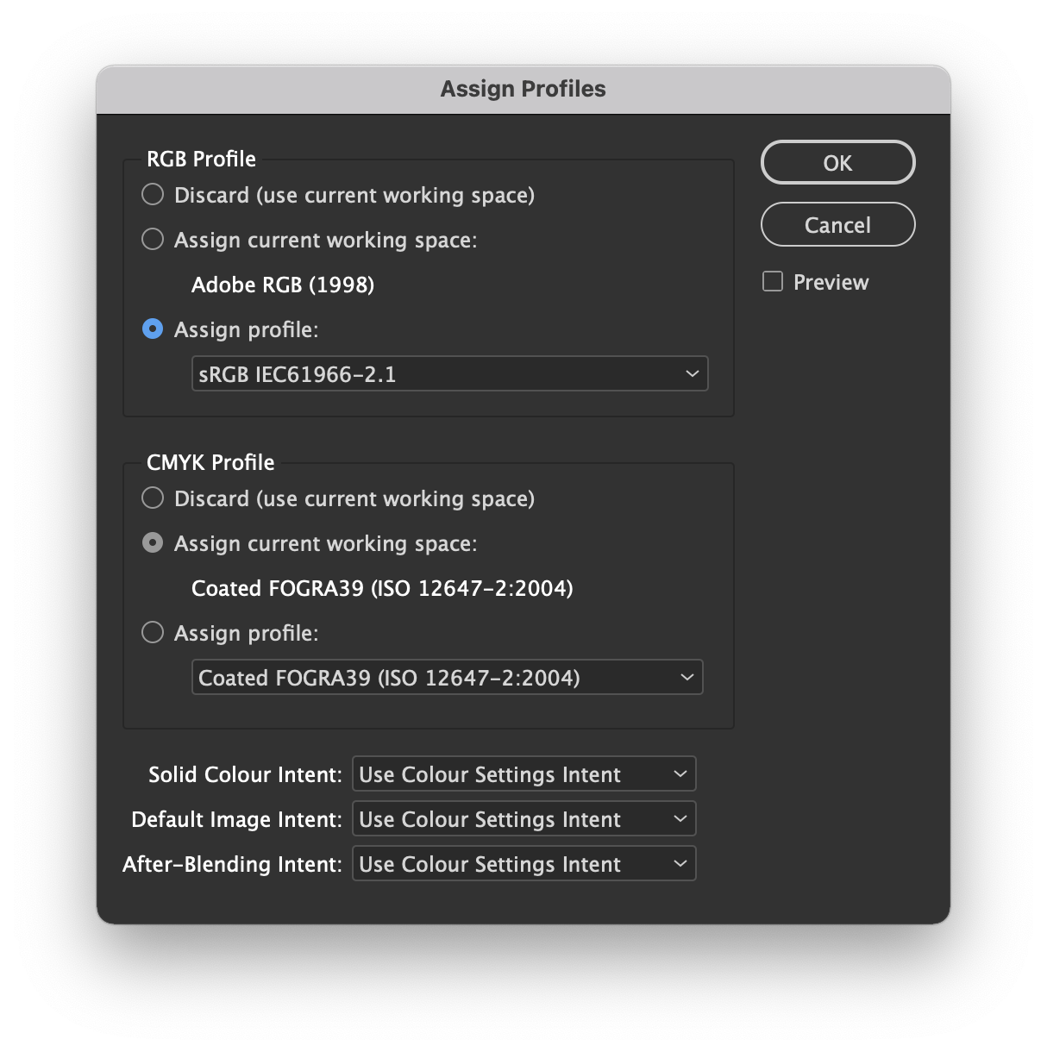Open the Default Image Intent dropdown
The height and width of the screenshot is (1052, 1047).
tap(523, 818)
